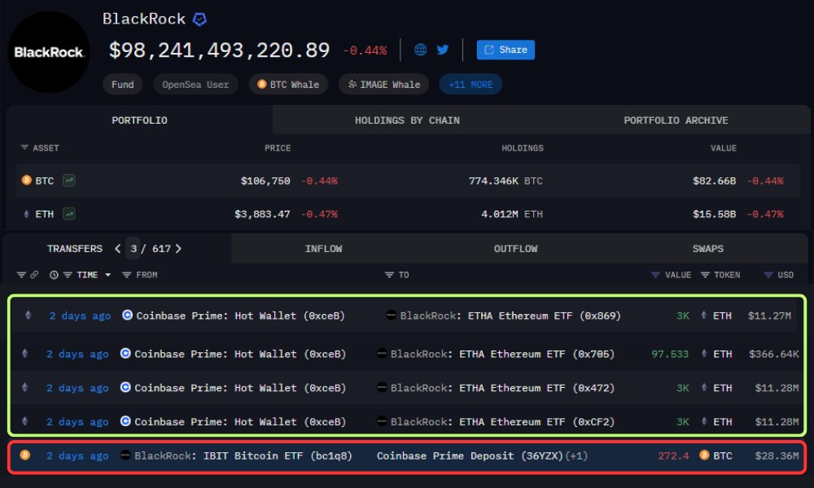Click the BTC token icon in the portfolio

(26, 181)
